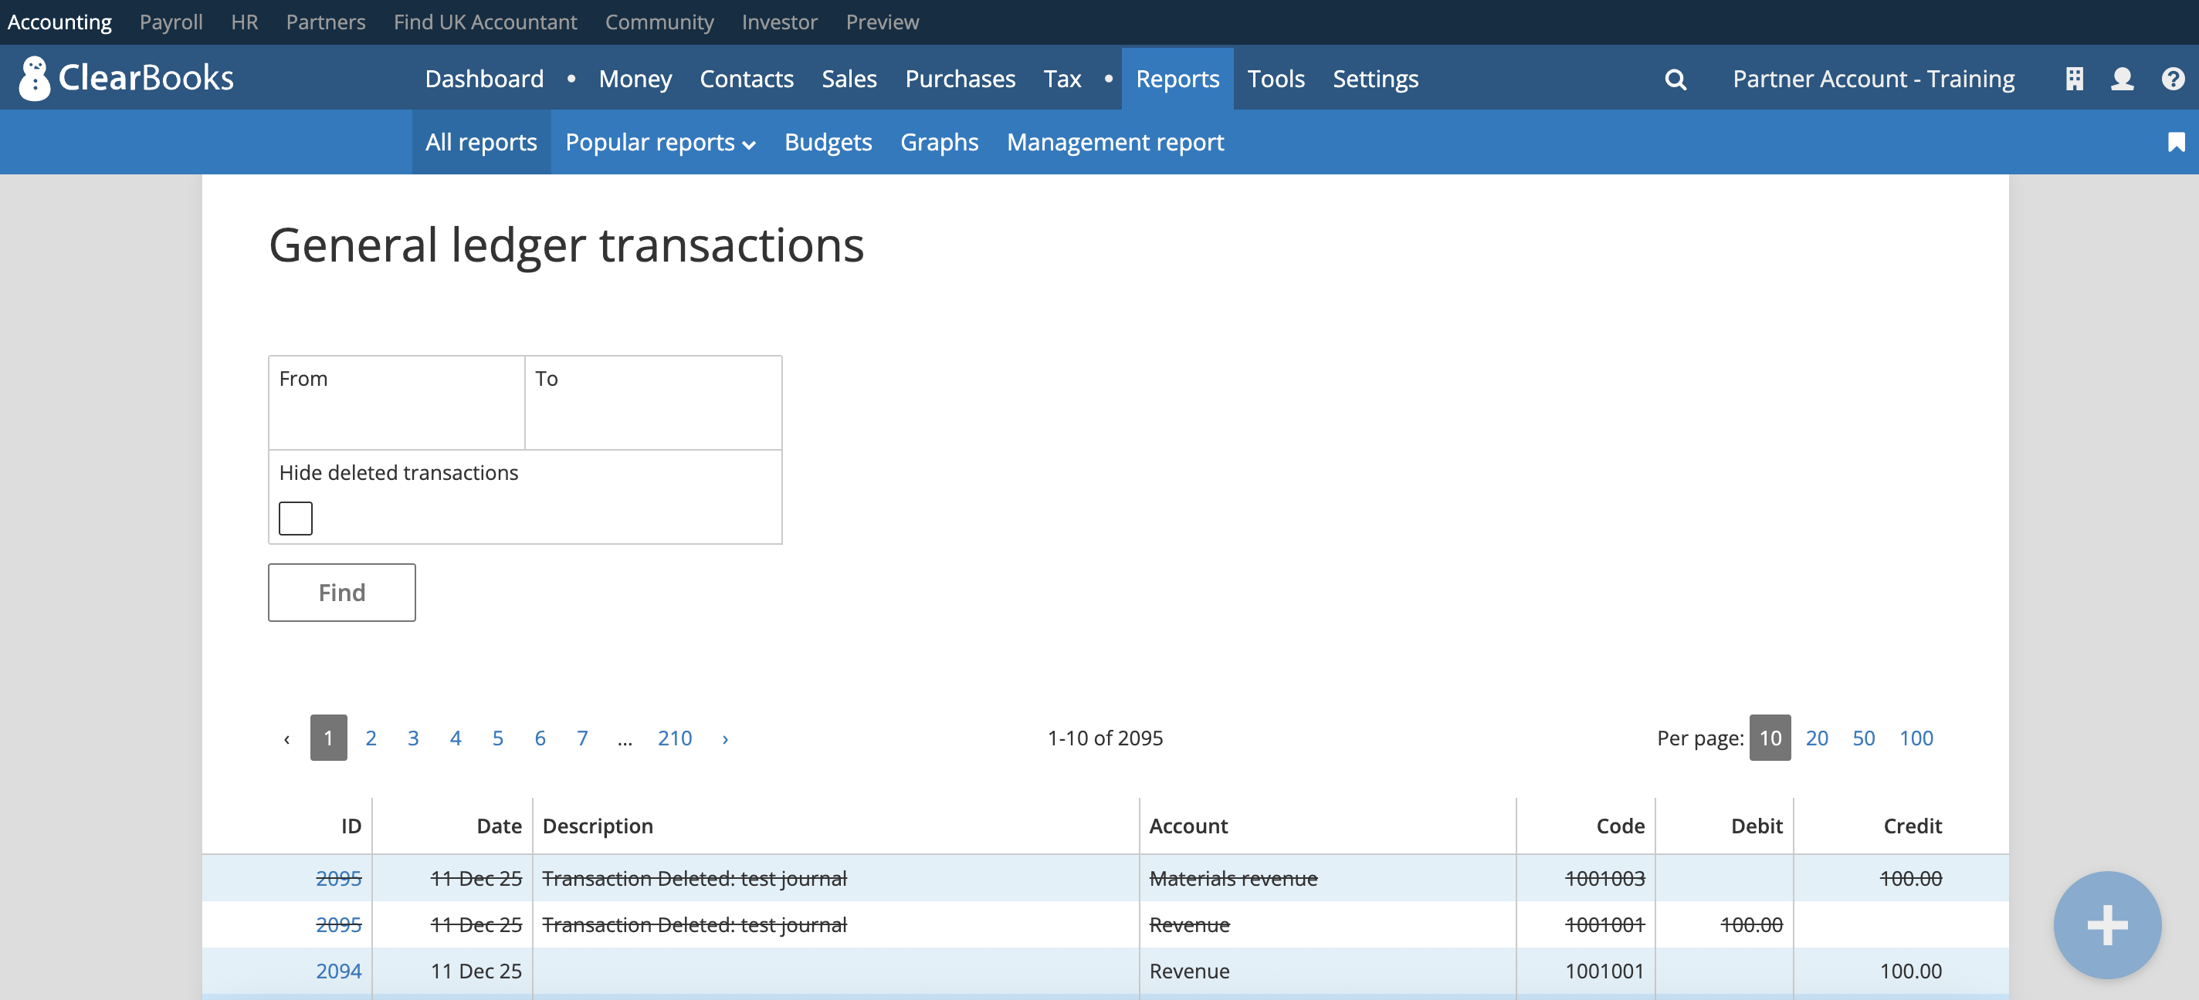Open transaction ID 2094 link
This screenshot has height=1000, width=2199.
(339, 971)
